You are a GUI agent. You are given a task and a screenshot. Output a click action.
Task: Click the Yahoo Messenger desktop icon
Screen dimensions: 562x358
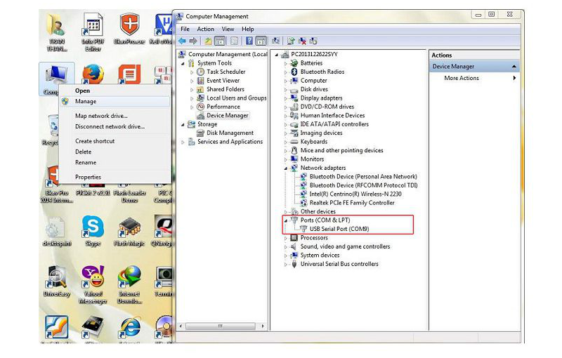[x=93, y=277]
